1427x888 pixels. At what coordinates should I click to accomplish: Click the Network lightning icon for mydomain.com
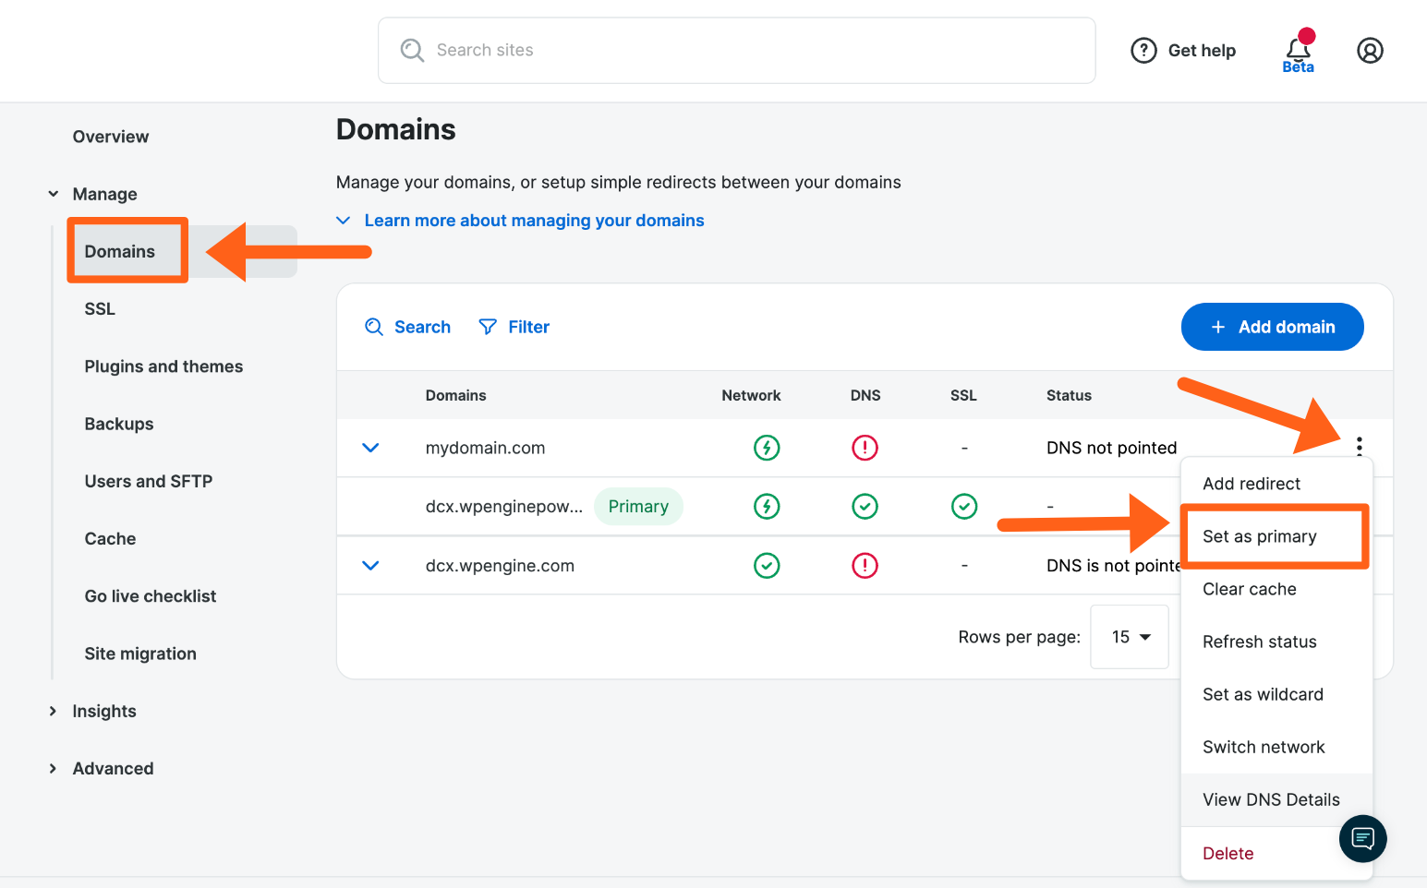click(767, 448)
